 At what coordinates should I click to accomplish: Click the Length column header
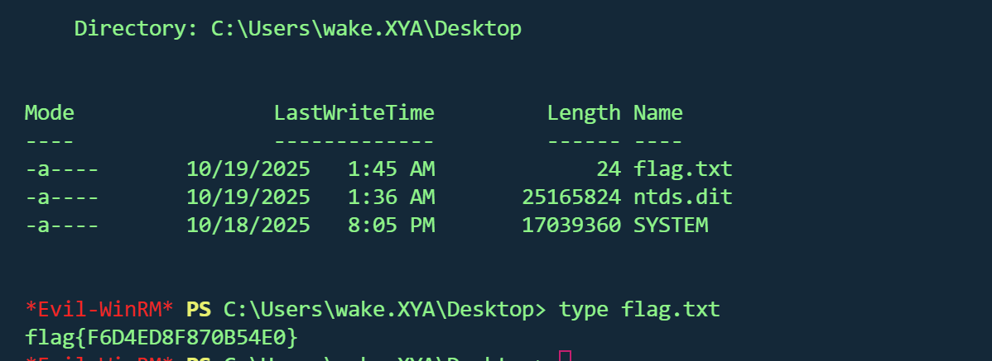point(583,113)
